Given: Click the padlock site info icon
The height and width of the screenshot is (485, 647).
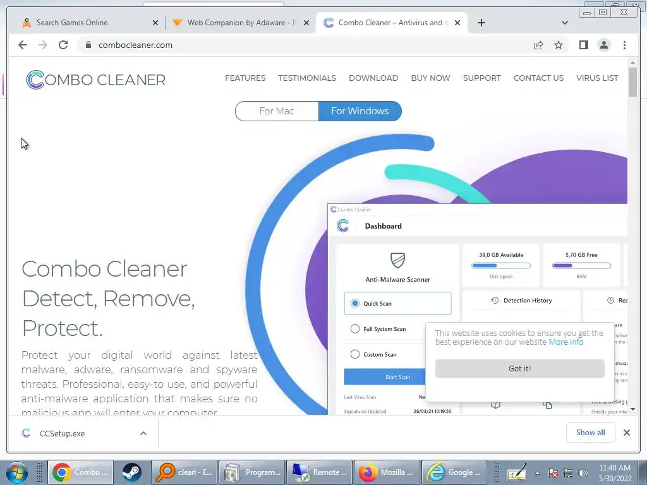Looking at the screenshot, I should [88, 45].
